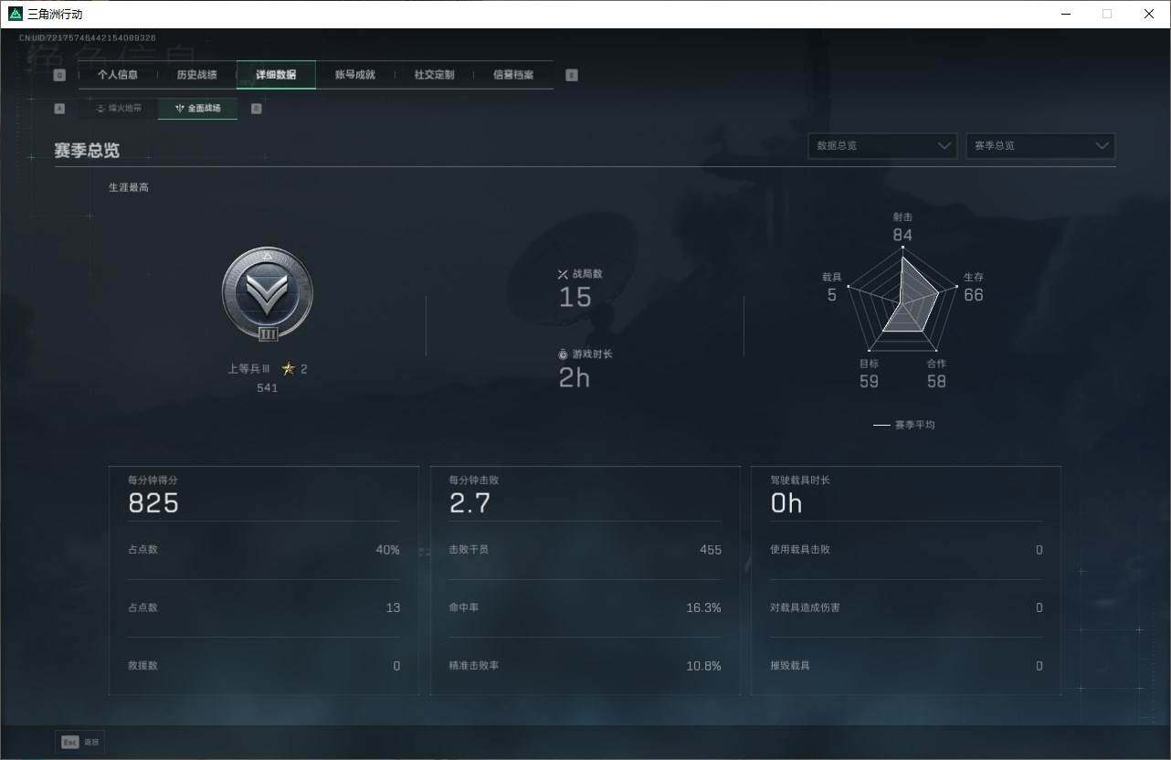Click the 射击 score 84 on the radar
This screenshot has width=1171, height=760.
click(x=902, y=236)
